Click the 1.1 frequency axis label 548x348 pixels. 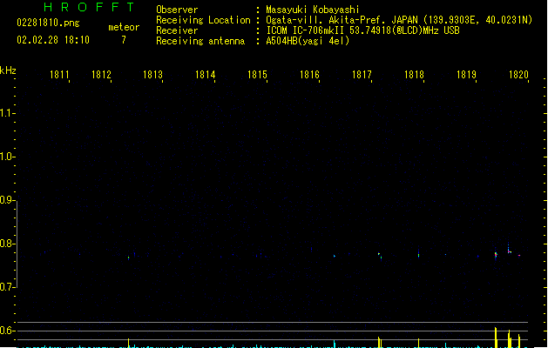click(7, 113)
